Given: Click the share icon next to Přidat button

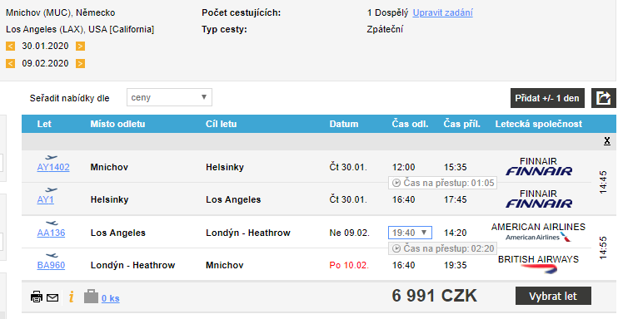Looking at the screenshot, I should click(604, 98).
